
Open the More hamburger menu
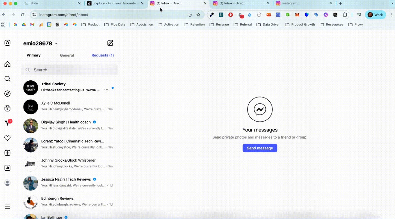coord(8,206)
